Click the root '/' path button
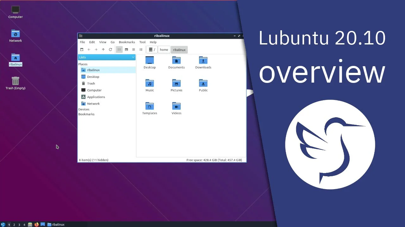The height and width of the screenshot is (227, 405). (x=152, y=49)
